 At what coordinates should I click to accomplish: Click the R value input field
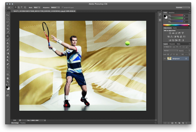click(186, 15)
